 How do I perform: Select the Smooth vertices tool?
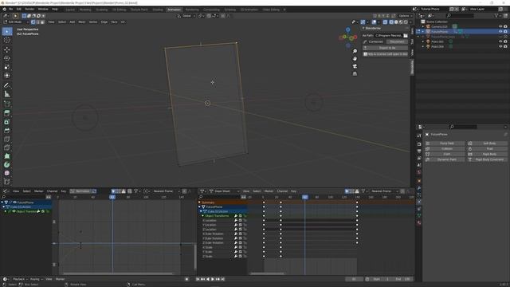[x=7, y=173]
